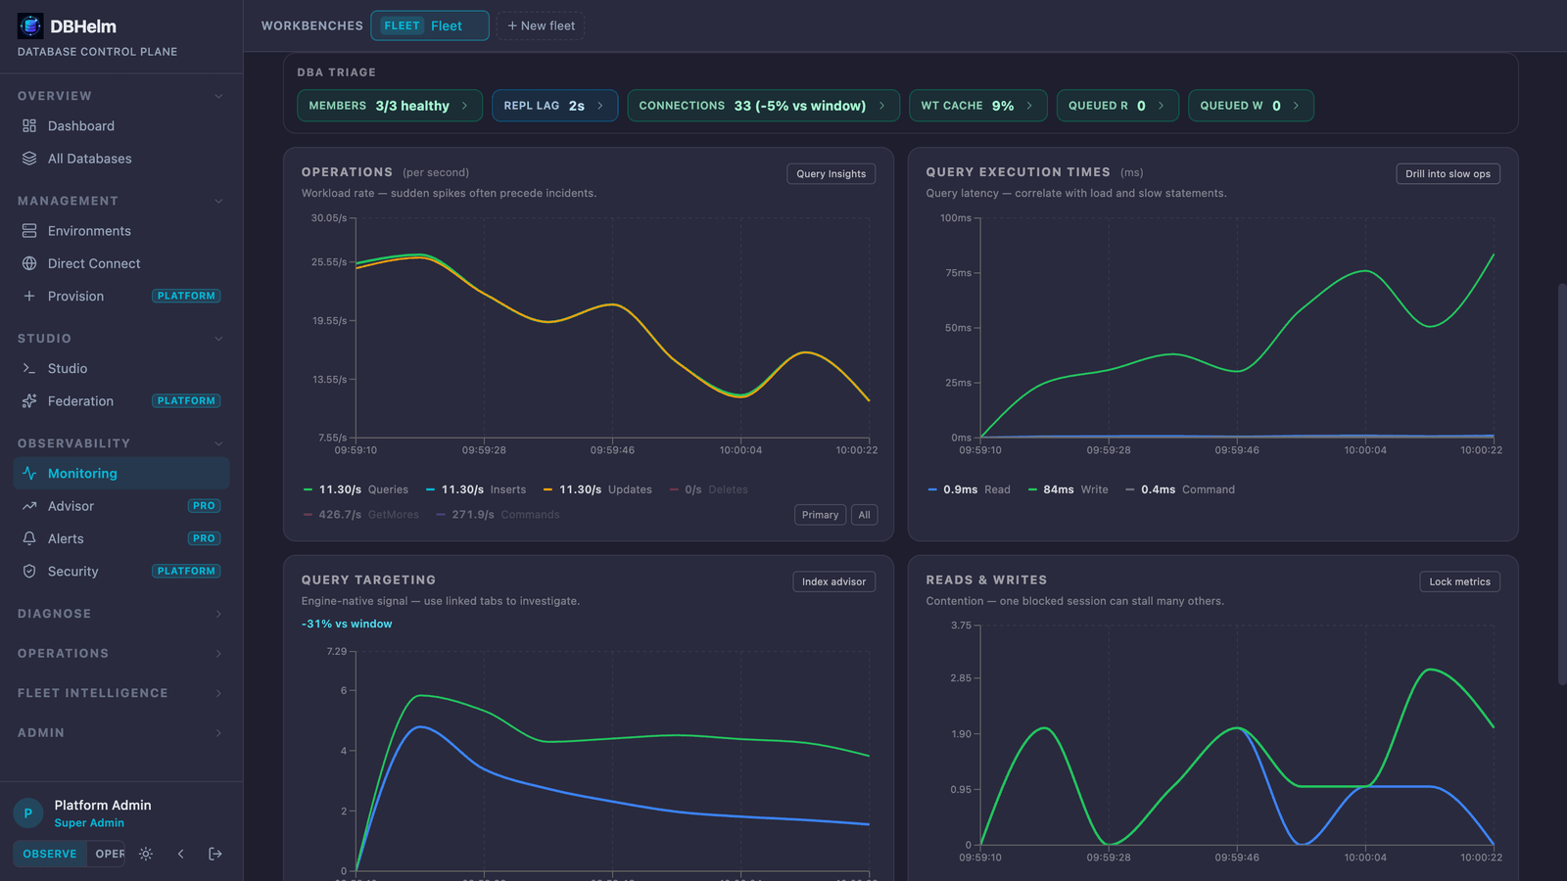Expand the Admin sidebar section
Screen dimensions: 1567x881
[x=121, y=733]
